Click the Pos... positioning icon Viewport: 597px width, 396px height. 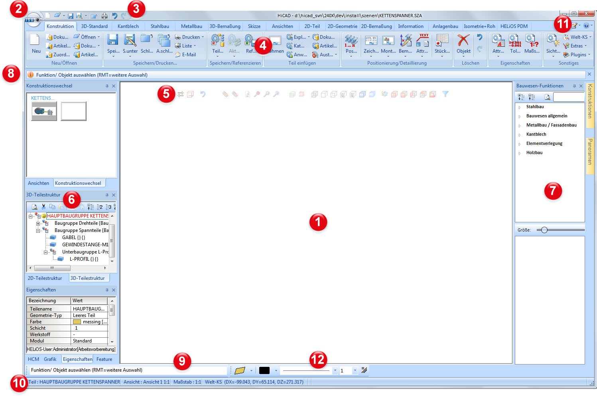click(x=351, y=40)
